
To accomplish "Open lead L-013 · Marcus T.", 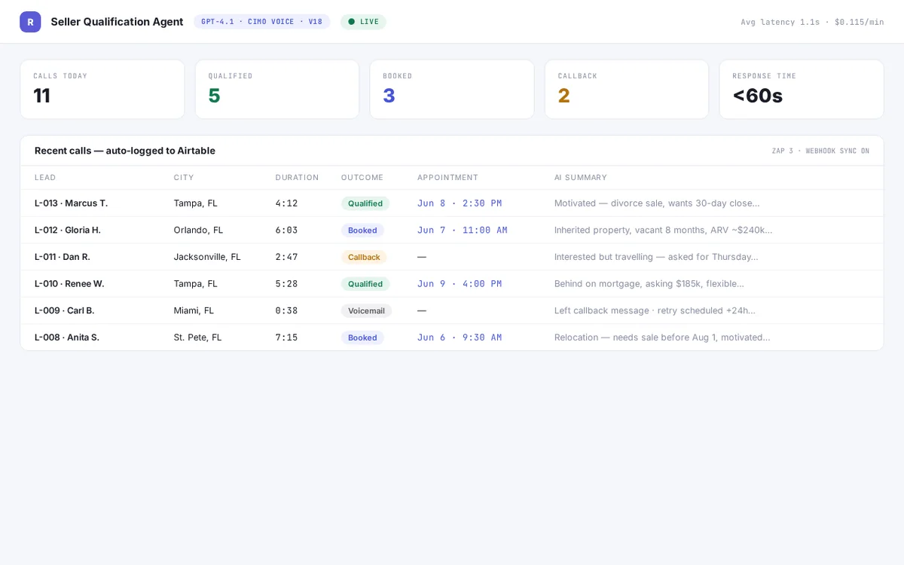I will [71, 203].
